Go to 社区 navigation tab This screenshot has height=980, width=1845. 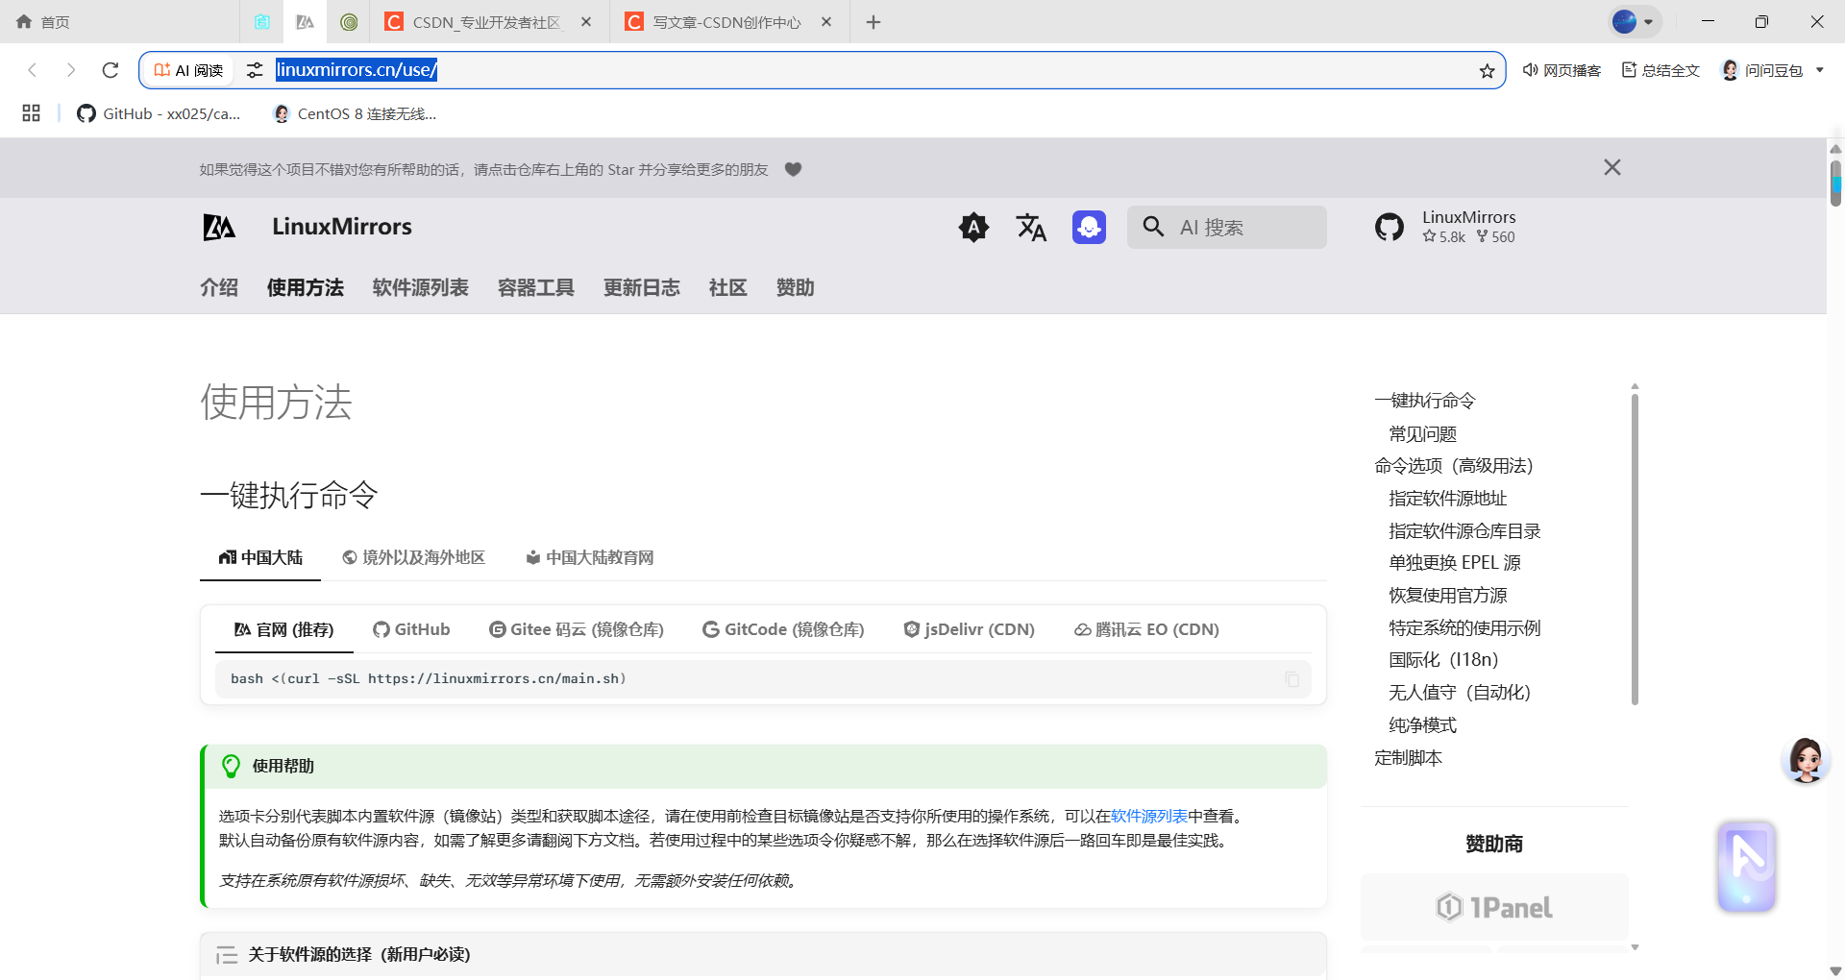[728, 287]
